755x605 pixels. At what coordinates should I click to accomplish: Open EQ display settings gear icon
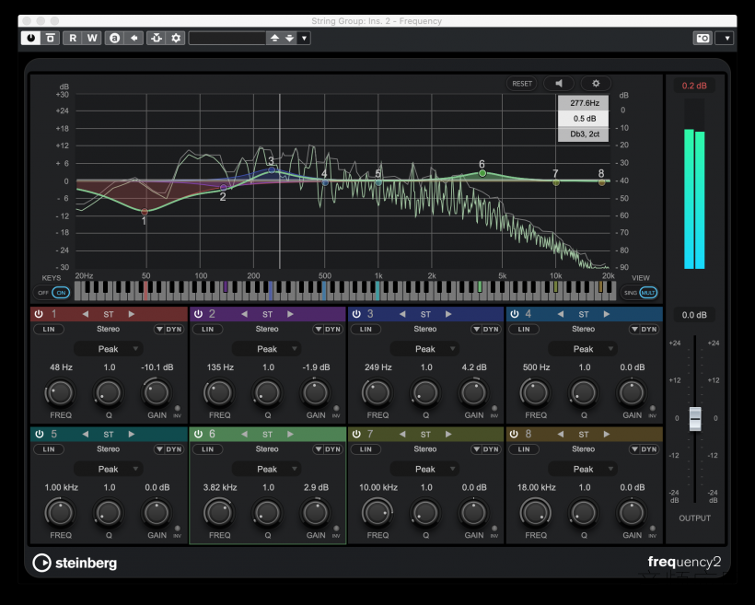tap(596, 83)
